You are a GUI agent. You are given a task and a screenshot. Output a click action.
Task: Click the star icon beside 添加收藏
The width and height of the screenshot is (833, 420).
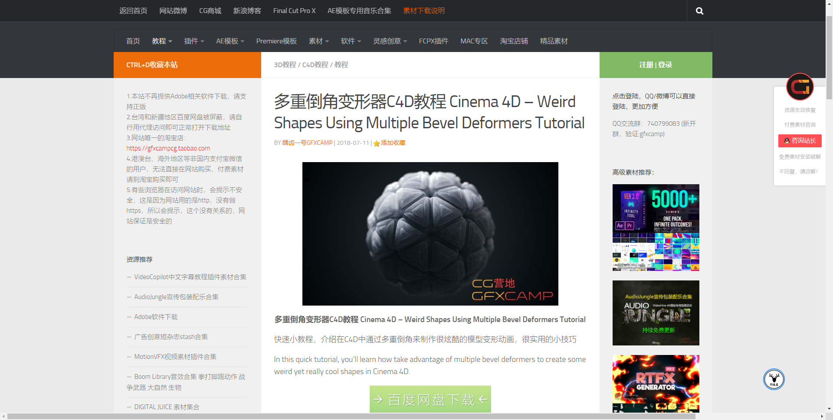(x=377, y=143)
